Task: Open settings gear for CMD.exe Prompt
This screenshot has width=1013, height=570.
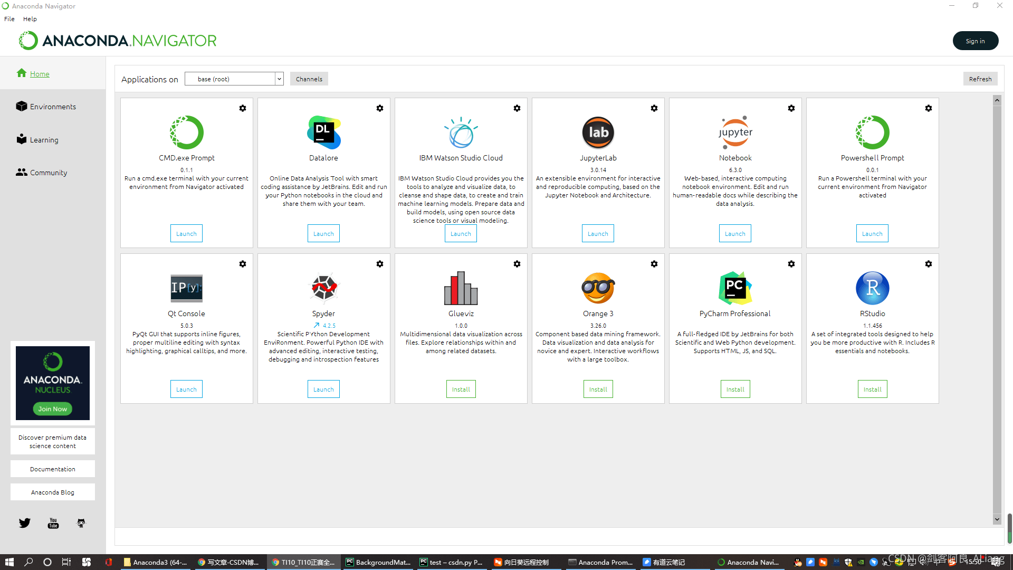Action: click(243, 108)
